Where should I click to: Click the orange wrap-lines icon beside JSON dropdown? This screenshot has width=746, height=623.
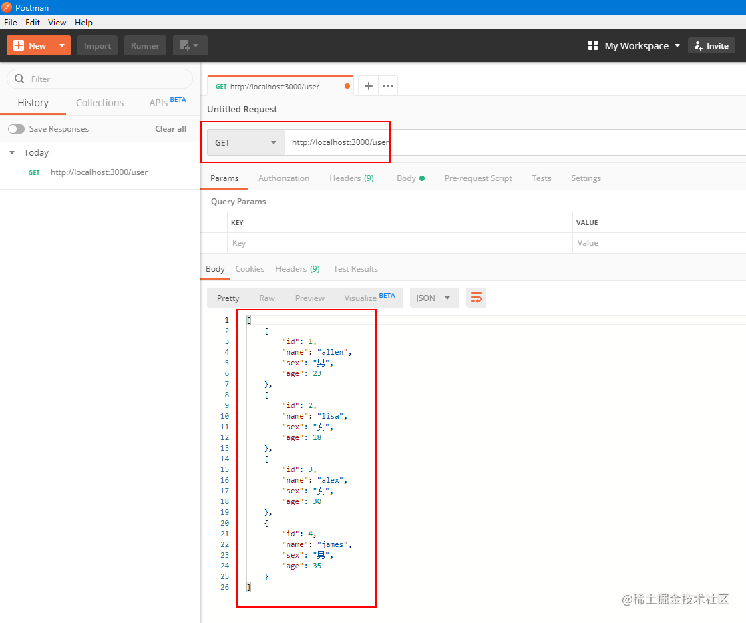click(x=476, y=298)
